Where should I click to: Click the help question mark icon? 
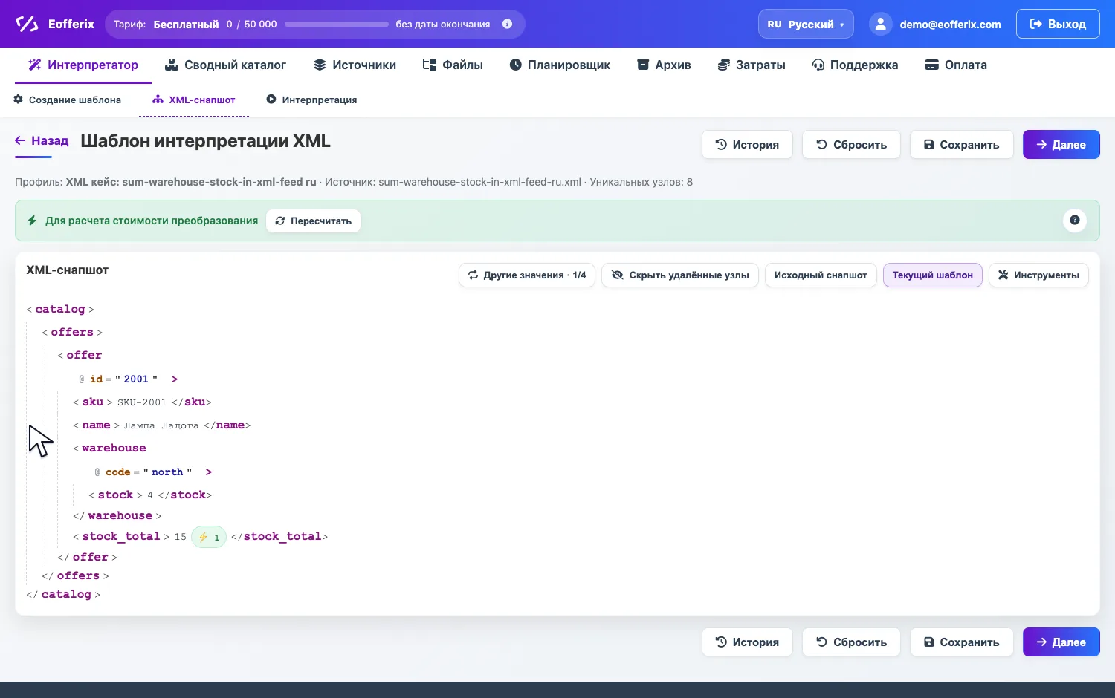pyautogui.click(x=1075, y=220)
